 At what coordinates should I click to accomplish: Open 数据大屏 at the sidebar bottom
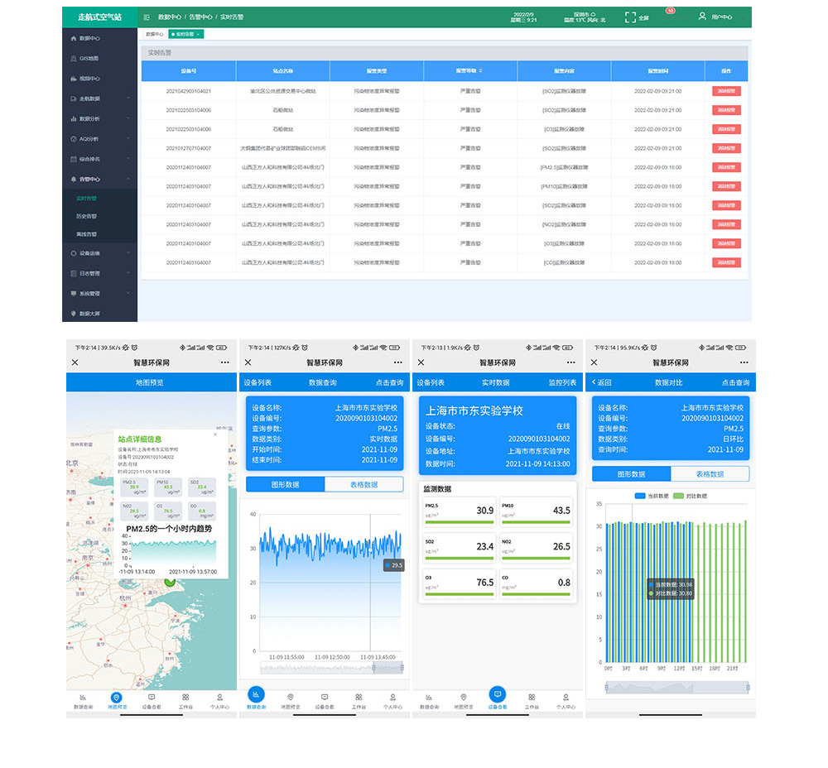[x=89, y=314]
